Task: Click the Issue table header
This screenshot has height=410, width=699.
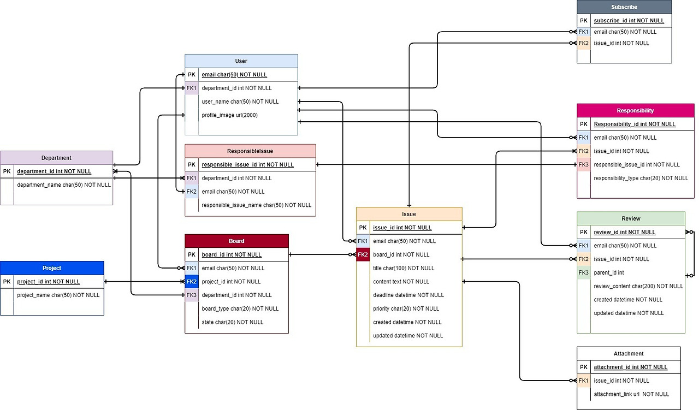Action: (409, 215)
